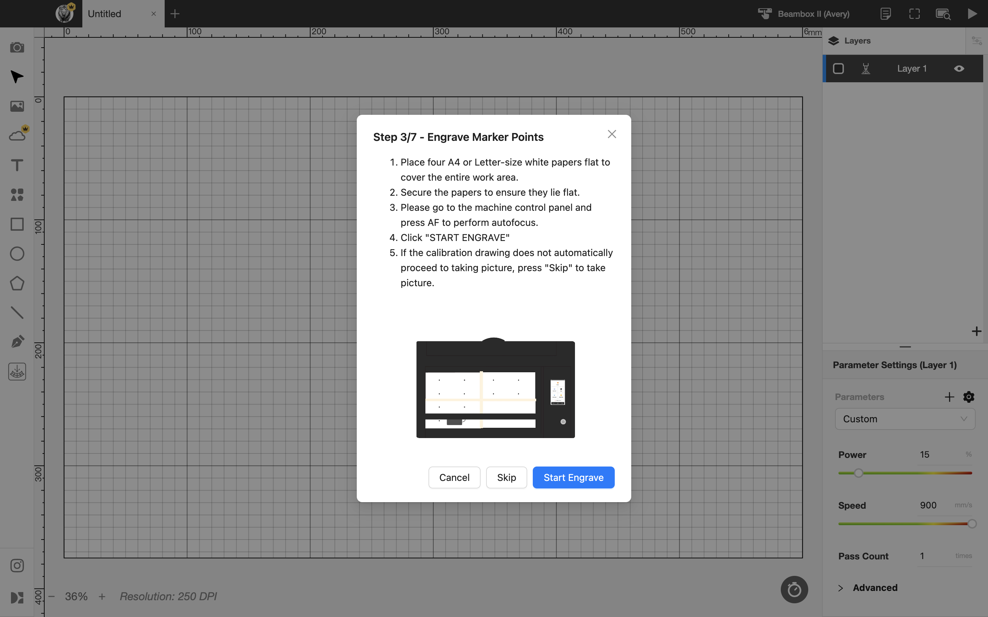Click the layer panel resize handle
Viewport: 988px width, 617px height.
905,347
